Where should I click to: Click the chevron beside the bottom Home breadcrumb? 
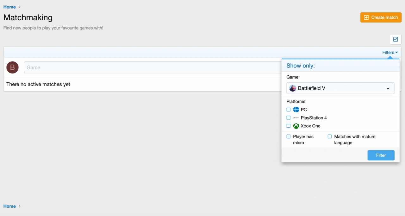click(20, 206)
